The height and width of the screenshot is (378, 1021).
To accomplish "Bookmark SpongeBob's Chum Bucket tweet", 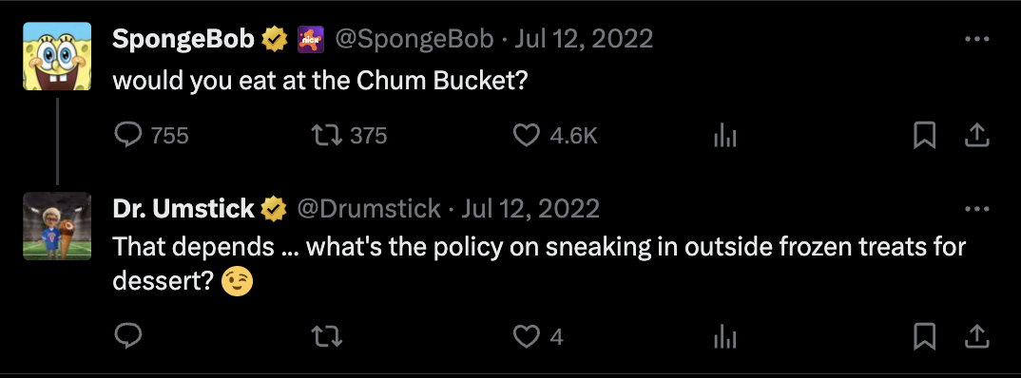I will (925, 135).
